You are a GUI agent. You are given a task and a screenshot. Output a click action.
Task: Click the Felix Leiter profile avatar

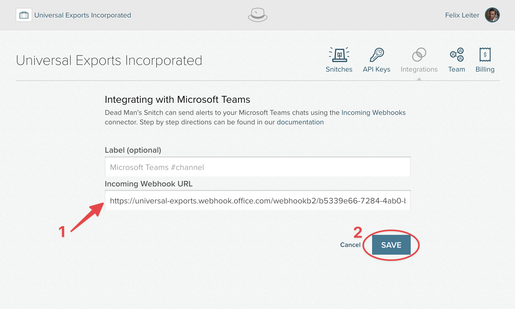(493, 15)
